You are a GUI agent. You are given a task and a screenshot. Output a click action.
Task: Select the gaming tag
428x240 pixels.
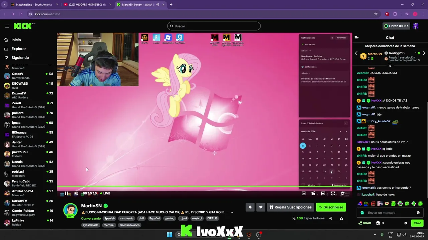click(x=170, y=218)
